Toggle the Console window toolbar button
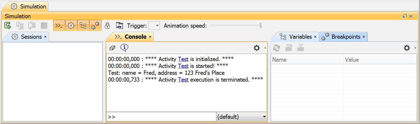The image size is (420, 124). [x=59, y=26]
